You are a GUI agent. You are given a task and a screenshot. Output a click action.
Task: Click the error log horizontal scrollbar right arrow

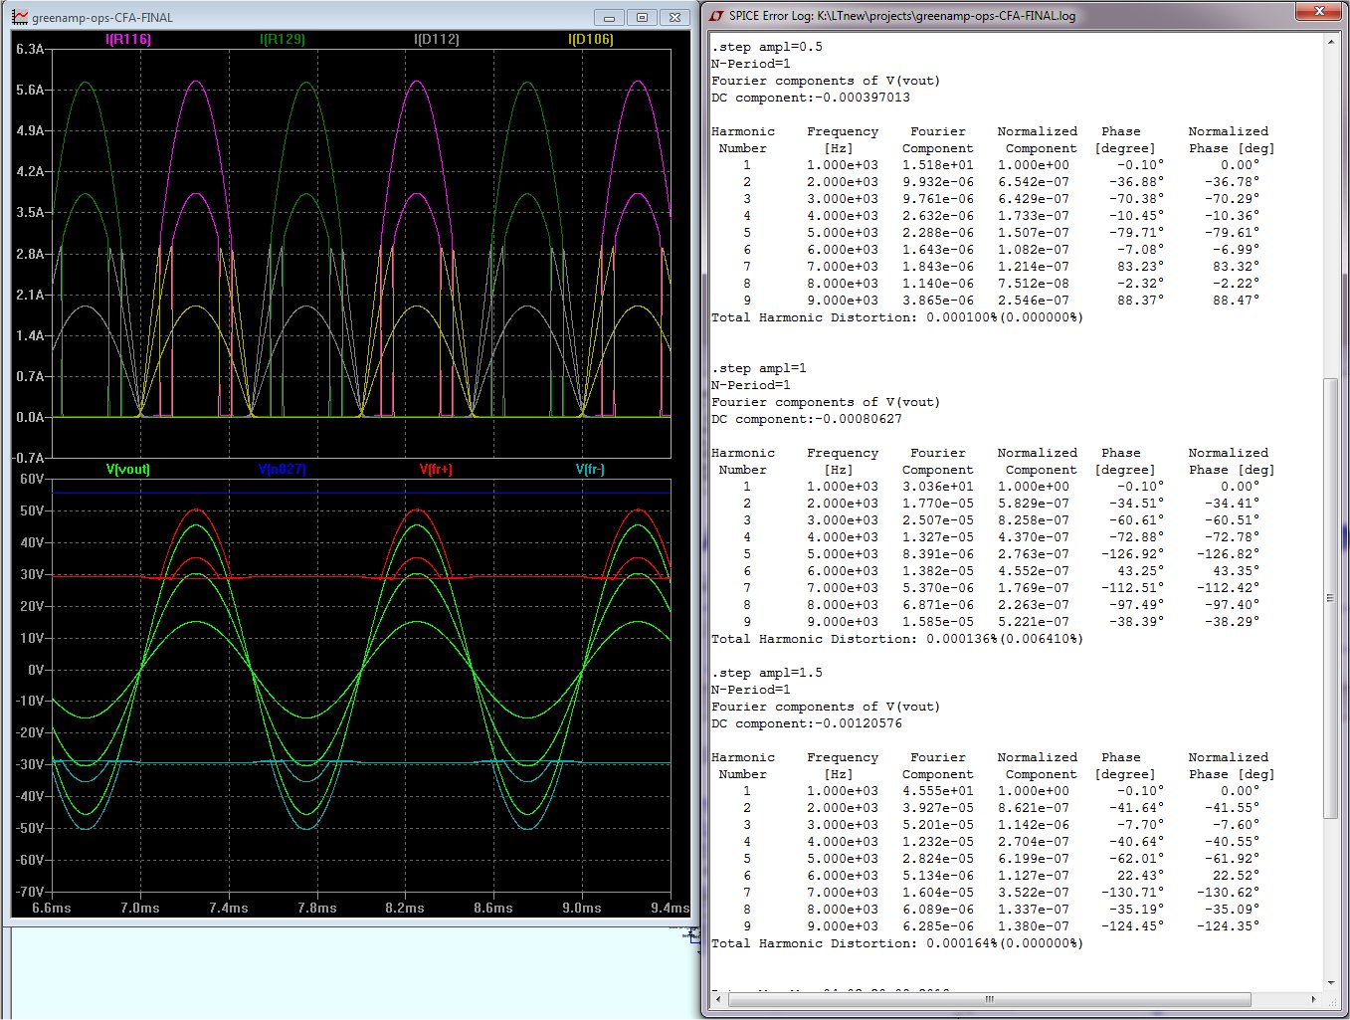(1314, 999)
